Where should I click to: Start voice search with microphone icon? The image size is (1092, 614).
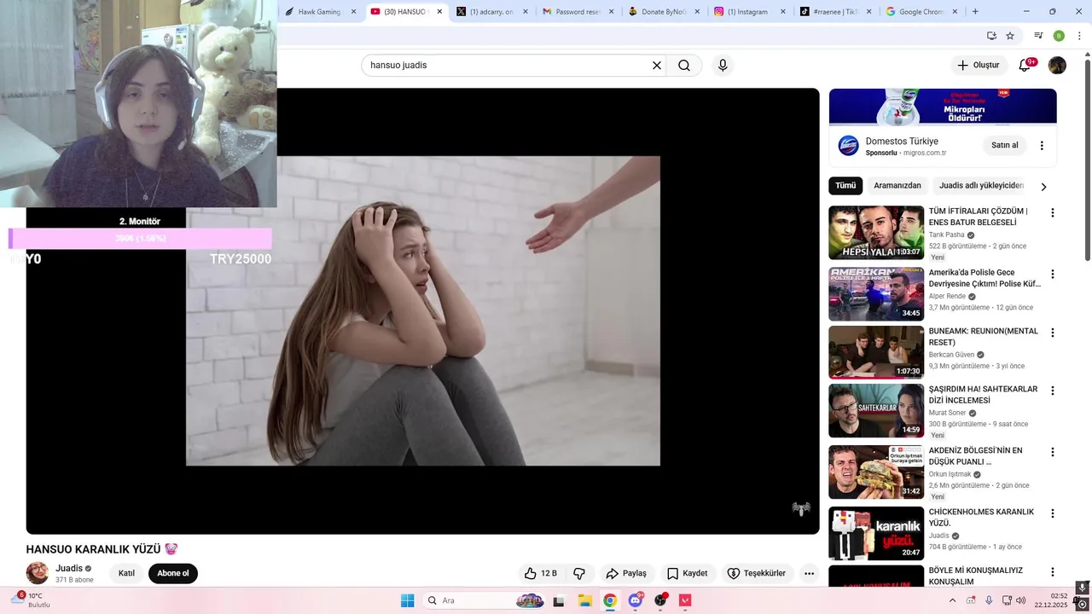723,66
